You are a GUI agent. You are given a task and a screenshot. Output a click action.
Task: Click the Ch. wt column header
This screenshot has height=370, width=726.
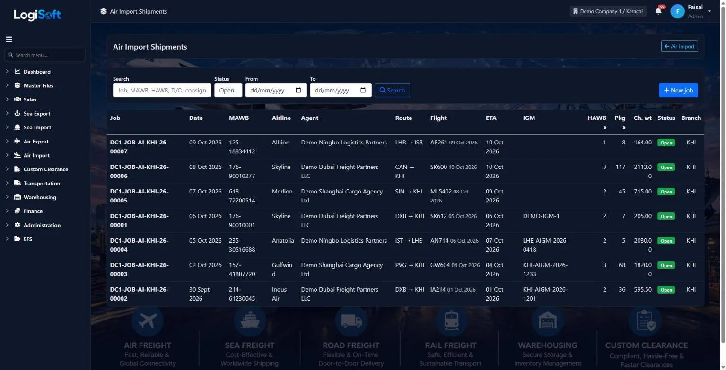coord(643,118)
